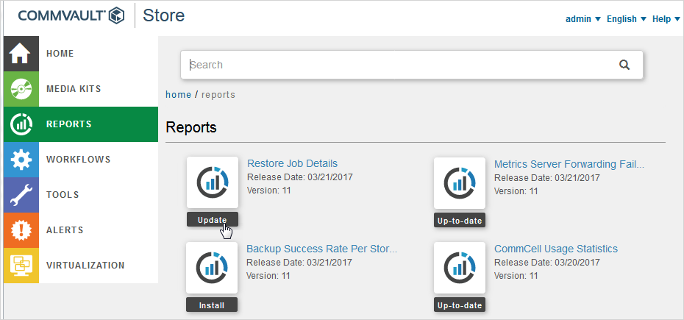684x320 pixels.
Task: Expand the Help dropdown menu
Action: [x=666, y=19]
